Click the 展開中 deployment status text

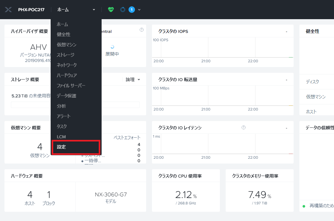click(x=112, y=54)
